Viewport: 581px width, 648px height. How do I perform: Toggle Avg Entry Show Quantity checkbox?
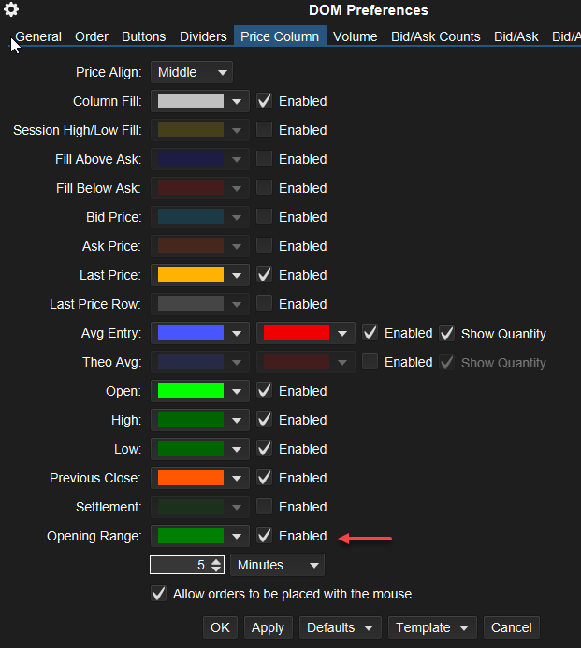[x=446, y=333]
